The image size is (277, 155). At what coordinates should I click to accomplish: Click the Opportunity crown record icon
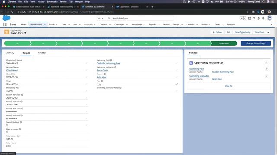tap(7, 32)
